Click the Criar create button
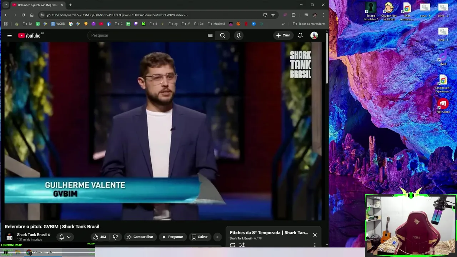 (283, 35)
